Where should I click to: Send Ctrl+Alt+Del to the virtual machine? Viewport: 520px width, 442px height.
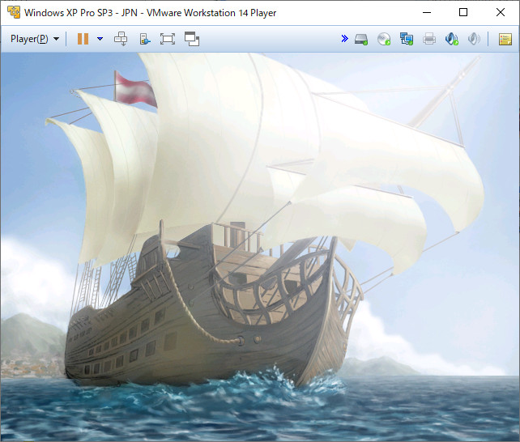click(x=121, y=39)
